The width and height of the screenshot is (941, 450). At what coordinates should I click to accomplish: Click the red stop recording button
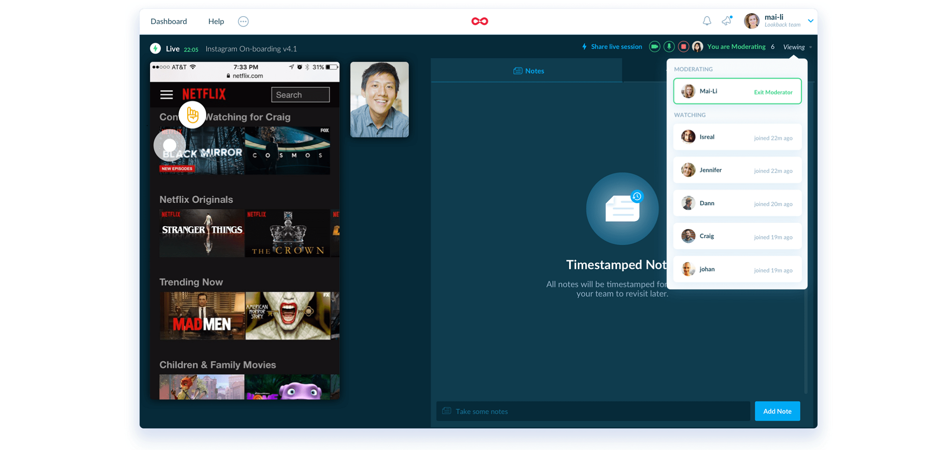684,47
